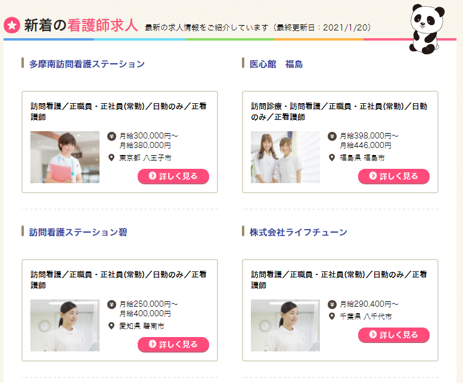Click location pin icon beside 東京都 八王子市
The height and width of the screenshot is (383, 463).
[111, 157]
